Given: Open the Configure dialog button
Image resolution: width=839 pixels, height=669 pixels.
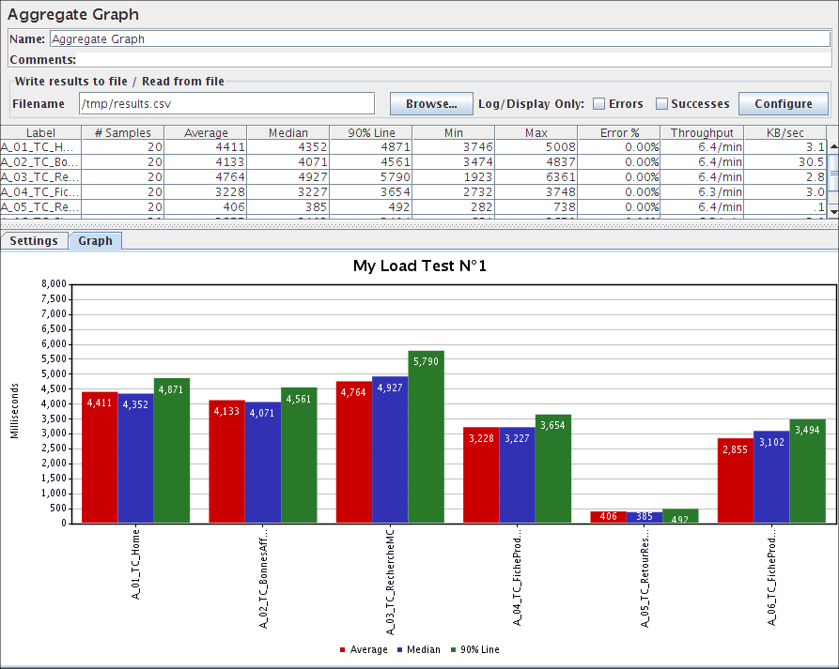Looking at the screenshot, I should [784, 104].
